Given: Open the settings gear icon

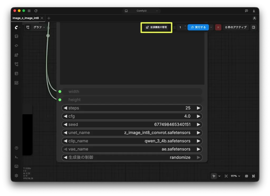Looking at the screenshot, I should pos(16,175).
